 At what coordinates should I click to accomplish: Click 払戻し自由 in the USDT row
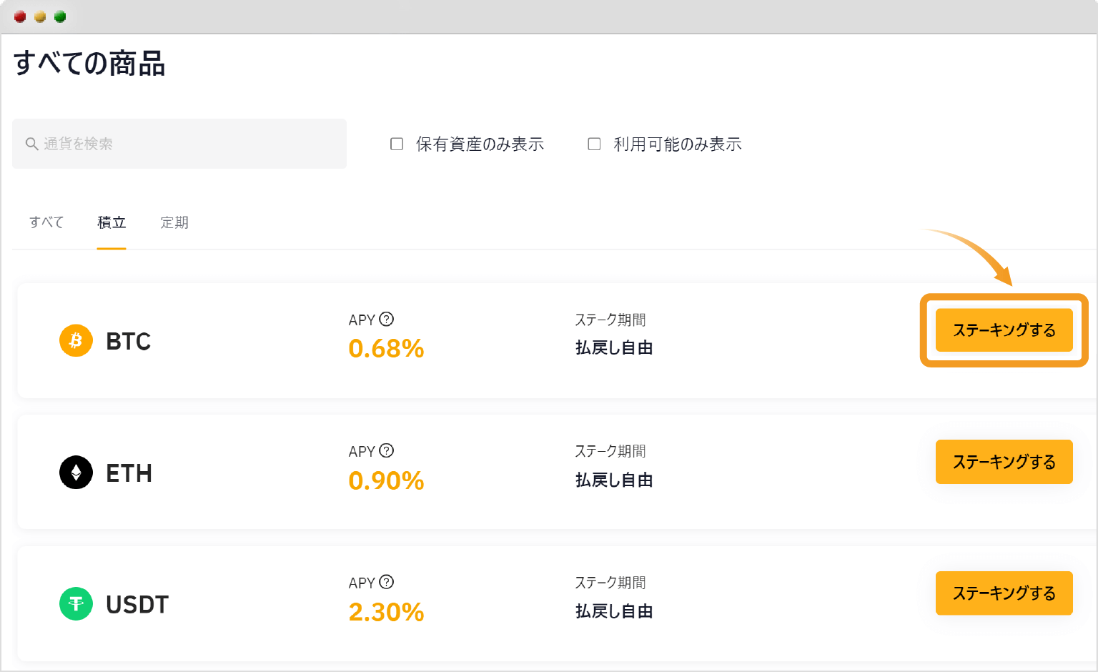pyautogui.click(x=614, y=612)
